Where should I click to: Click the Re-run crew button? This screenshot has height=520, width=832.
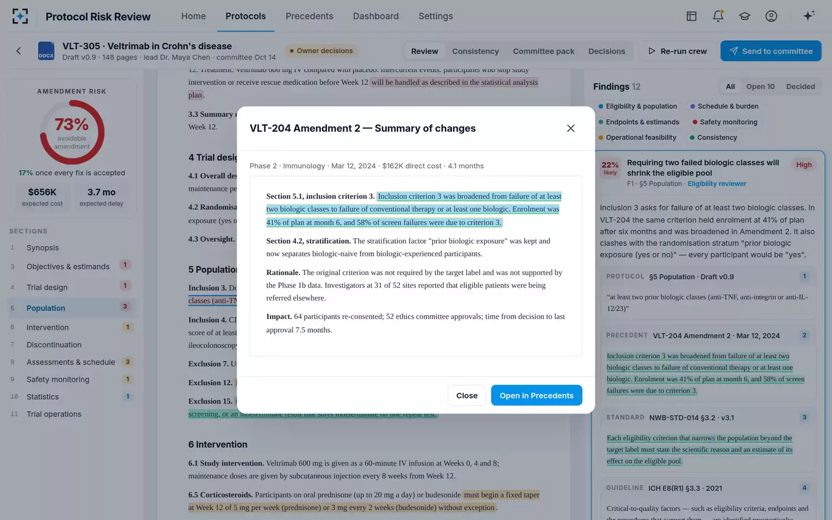point(677,51)
